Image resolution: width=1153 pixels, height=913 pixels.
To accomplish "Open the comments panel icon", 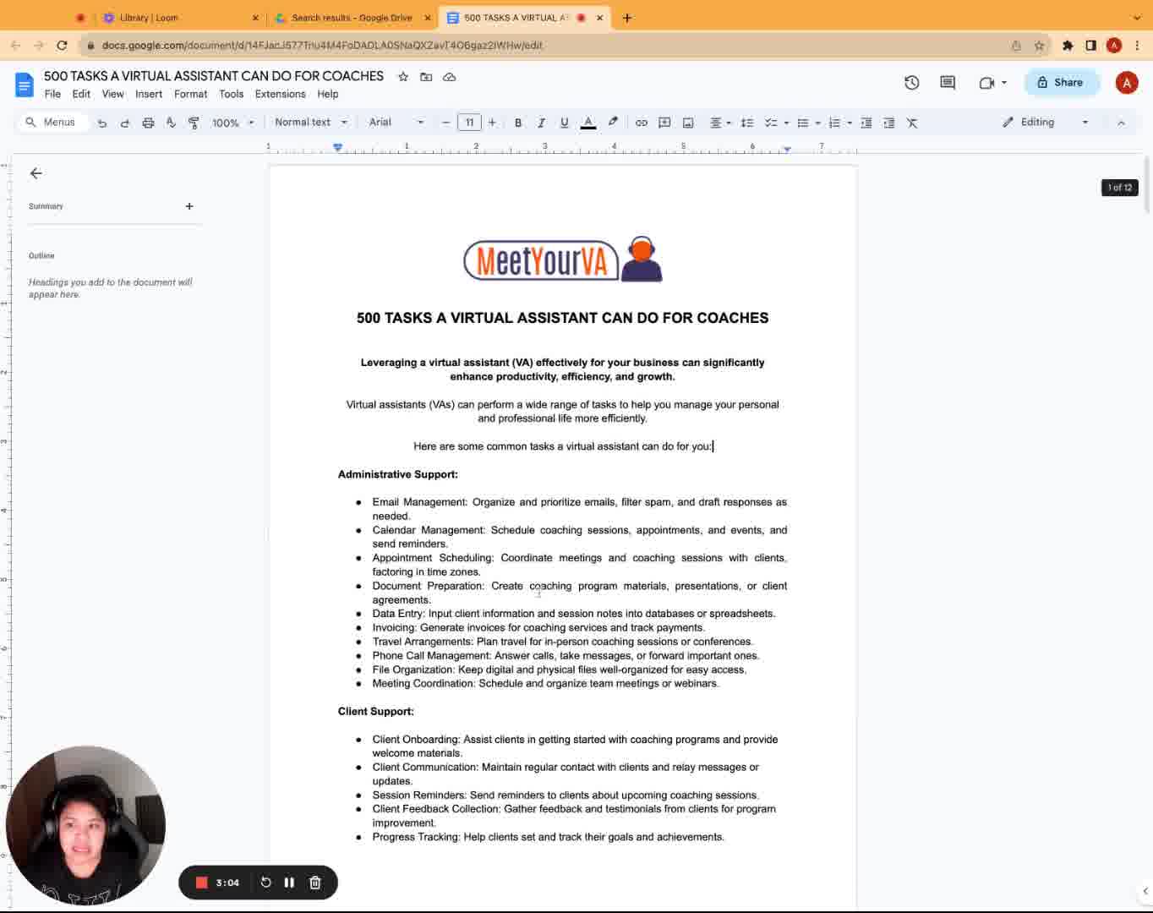I will (948, 82).
